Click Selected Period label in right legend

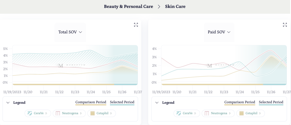tap(271, 102)
